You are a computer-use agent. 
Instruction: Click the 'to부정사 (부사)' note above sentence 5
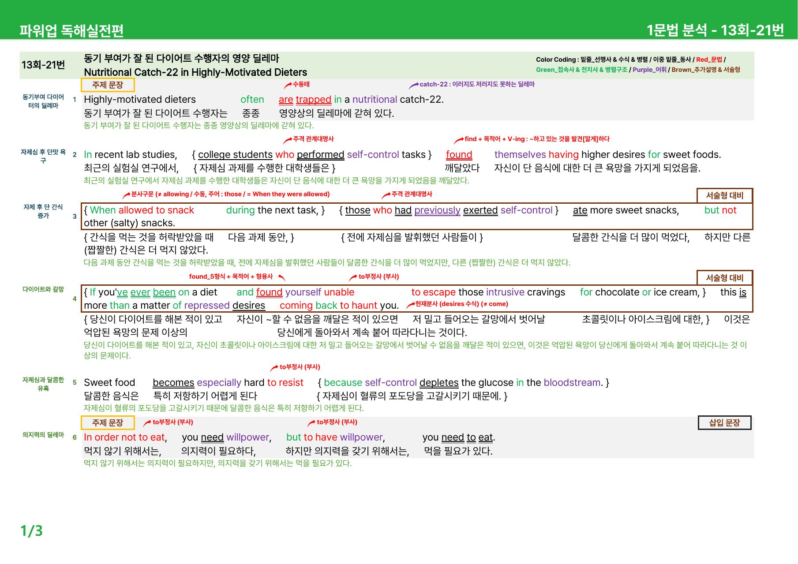coord(300,367)
